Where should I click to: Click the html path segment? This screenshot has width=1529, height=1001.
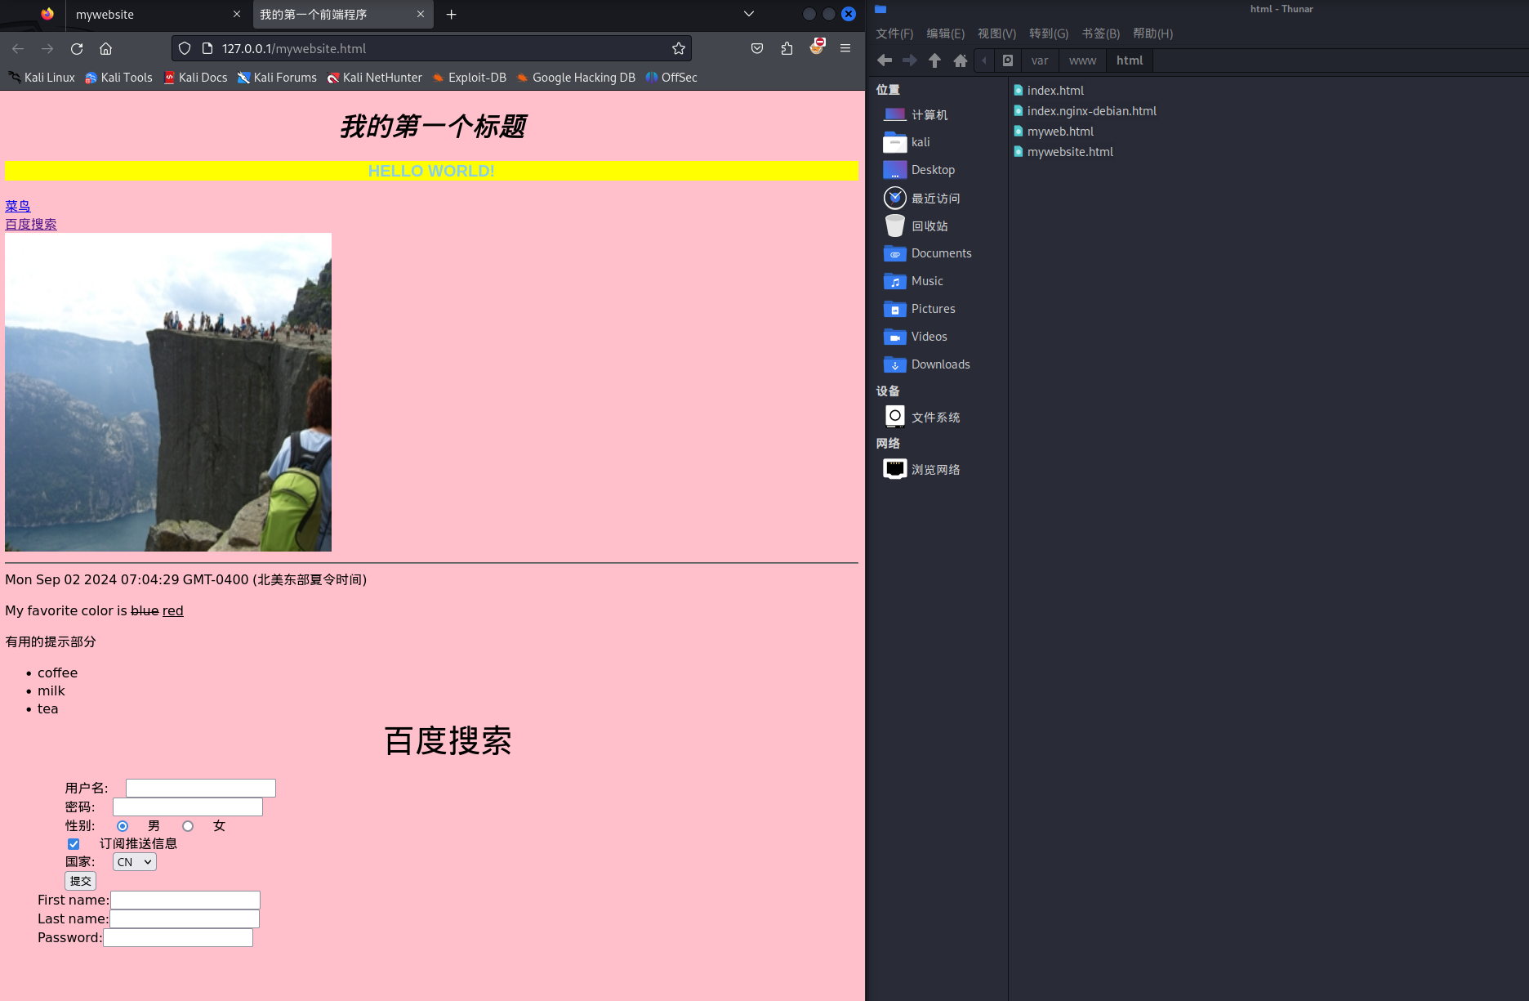pyautogui.click(x=1130, y=60)
